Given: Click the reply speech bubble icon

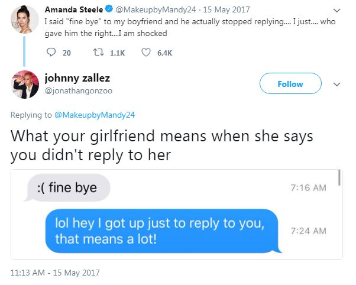Looking at the screenshot, I should click(51, 53).
